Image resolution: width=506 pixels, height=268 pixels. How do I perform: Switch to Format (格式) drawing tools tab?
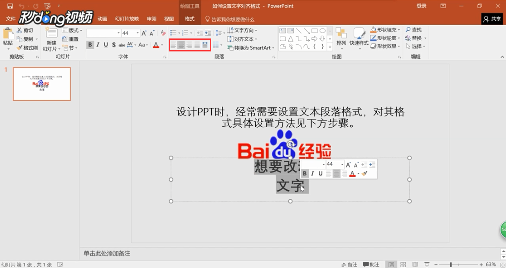(189, 19)
